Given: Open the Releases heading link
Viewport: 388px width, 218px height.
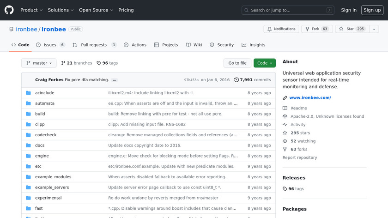Looking at the screenshot, I should [294, 178].
